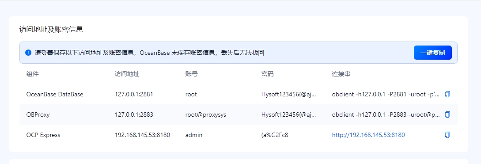
Task: Click the 密码 column header
Action: pyautogui.click(x=268, y=74)
